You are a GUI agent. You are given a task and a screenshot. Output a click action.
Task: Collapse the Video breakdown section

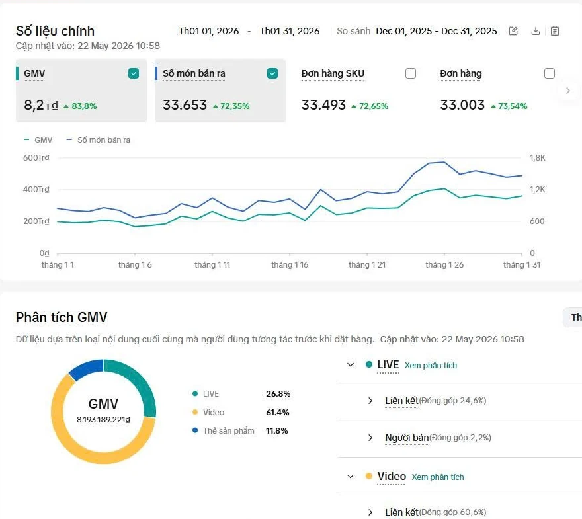click(351, 476)
